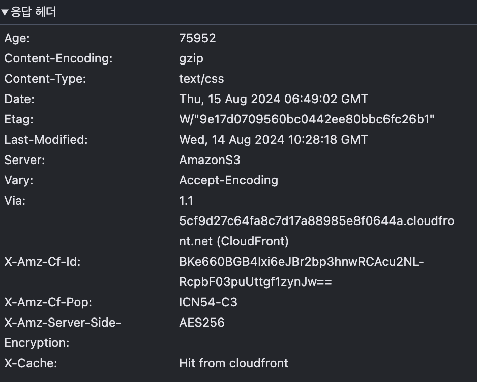The height and width of the screenshot is (382, 477).
Task: Select the Content-Encoding header name
Action: tap(58, 58)
